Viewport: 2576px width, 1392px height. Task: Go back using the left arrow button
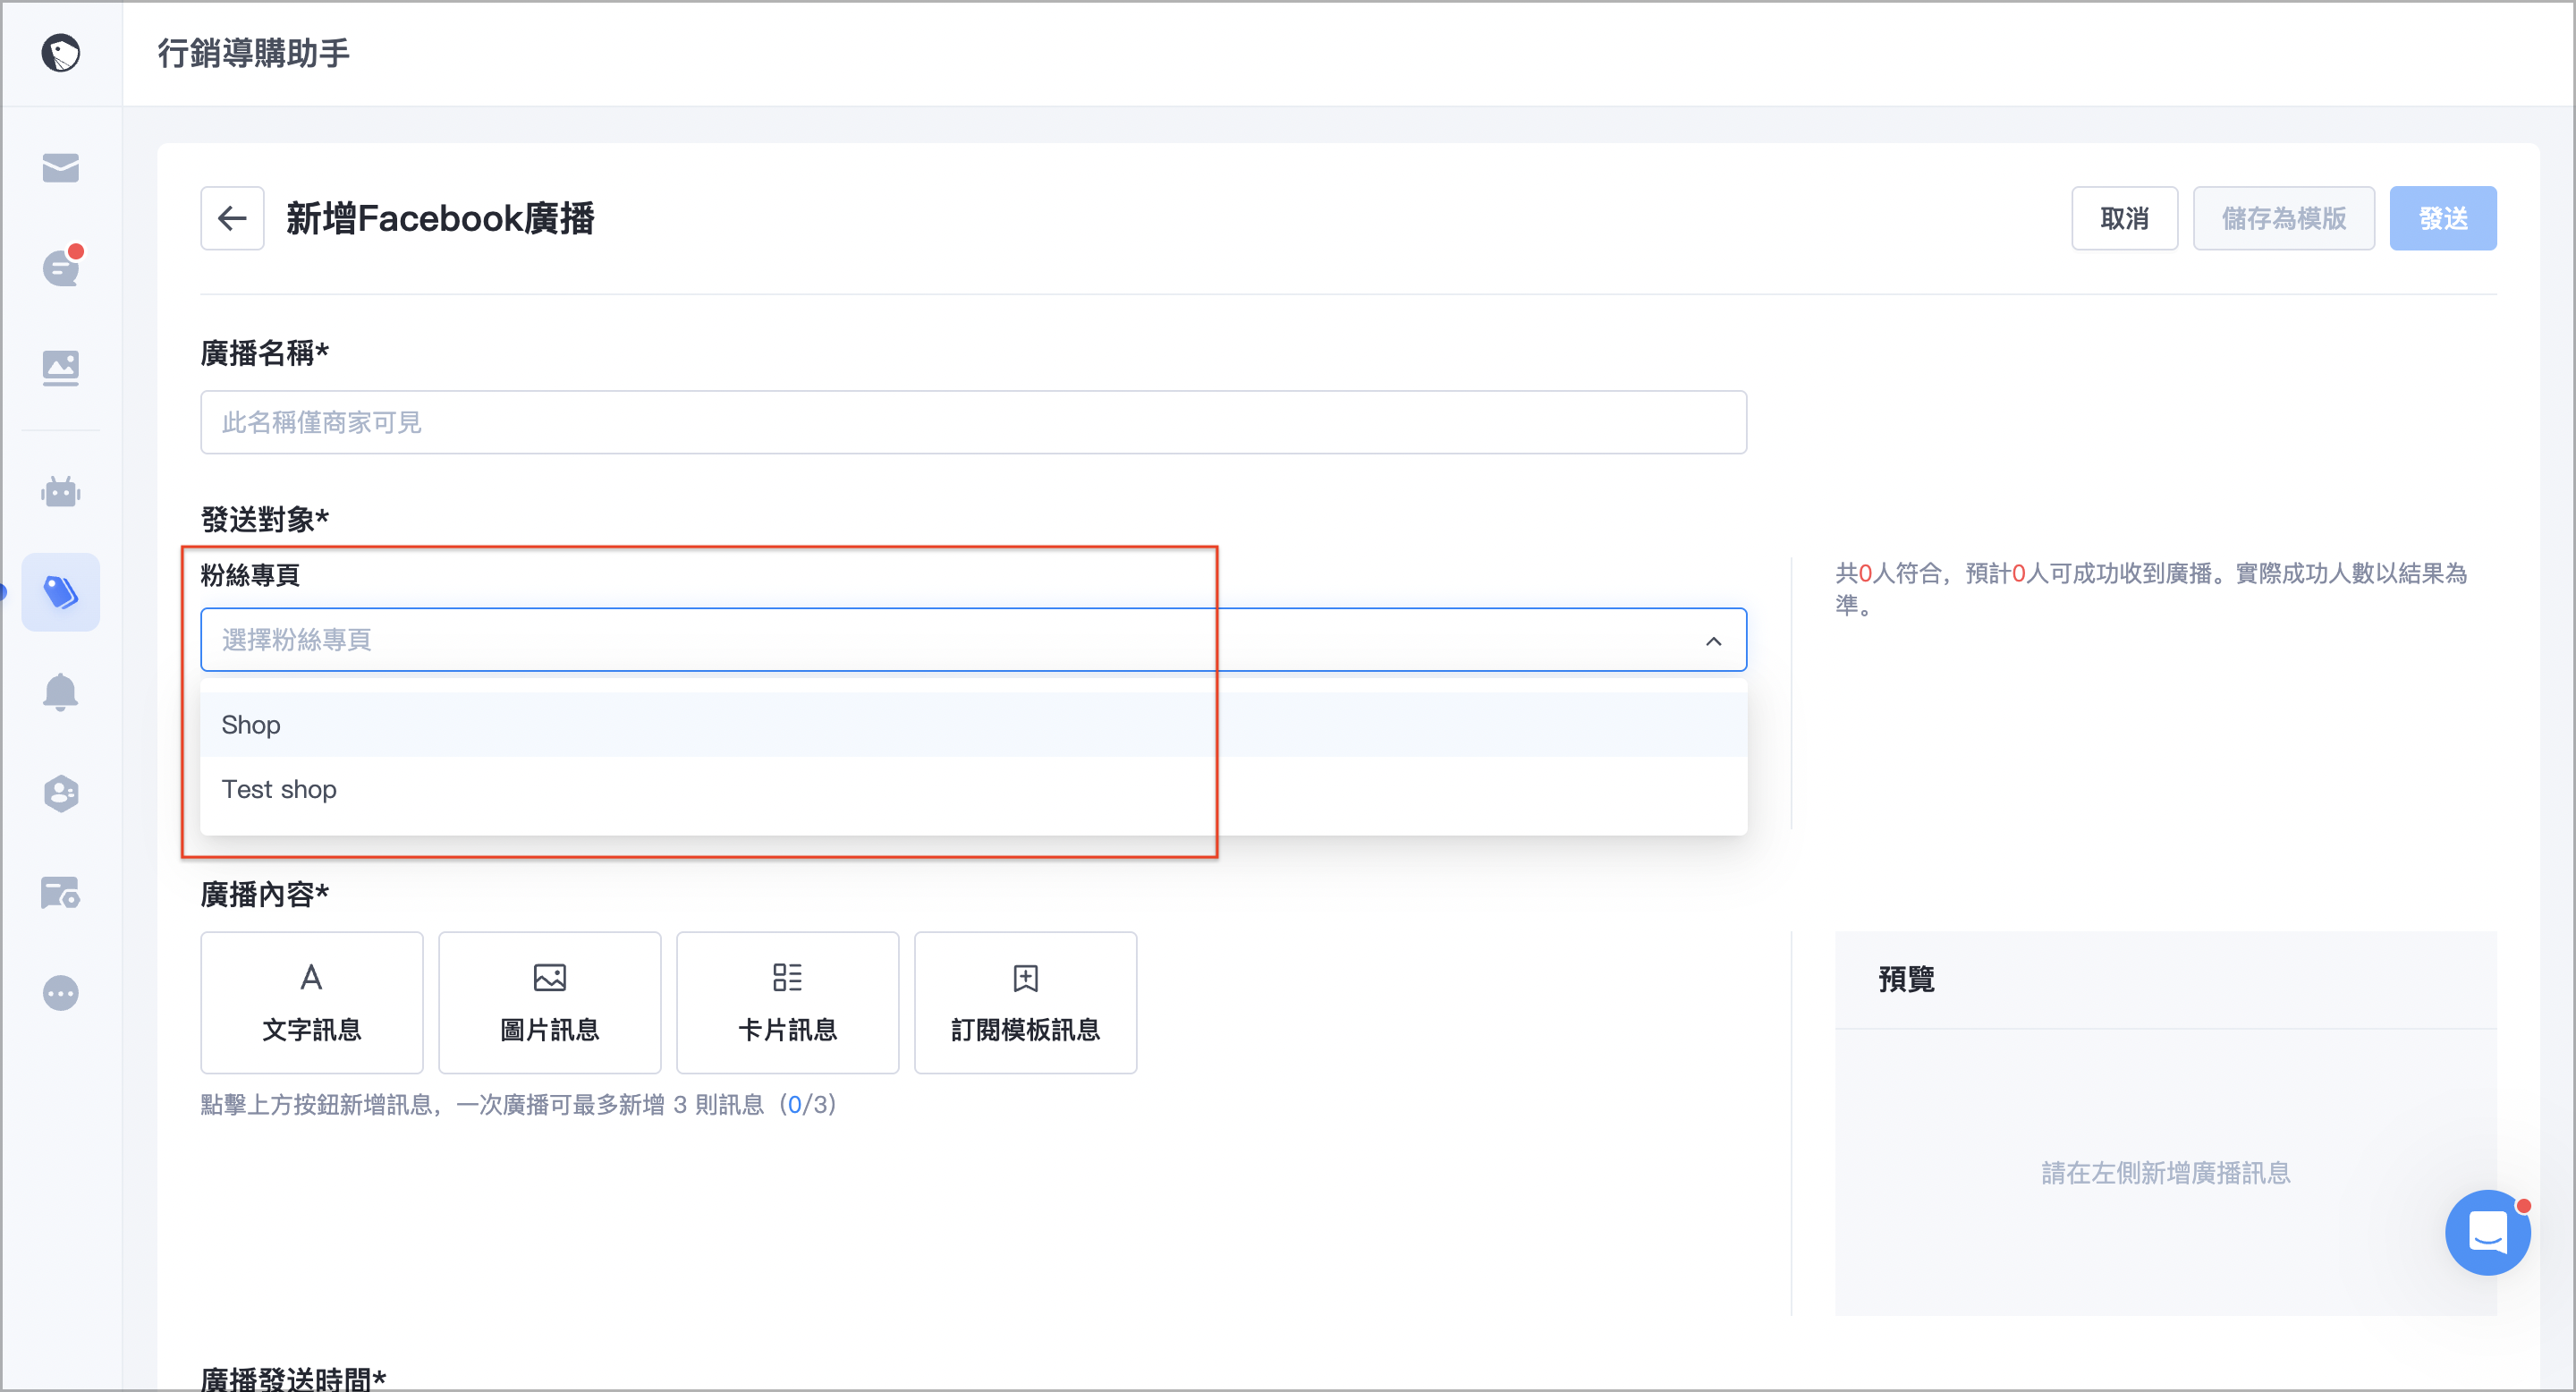[x=232, y=218]
